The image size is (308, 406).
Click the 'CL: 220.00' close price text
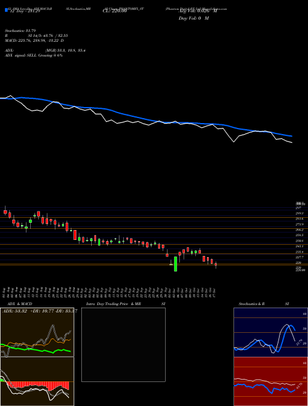pyautogui.click(x=115, y=12)
